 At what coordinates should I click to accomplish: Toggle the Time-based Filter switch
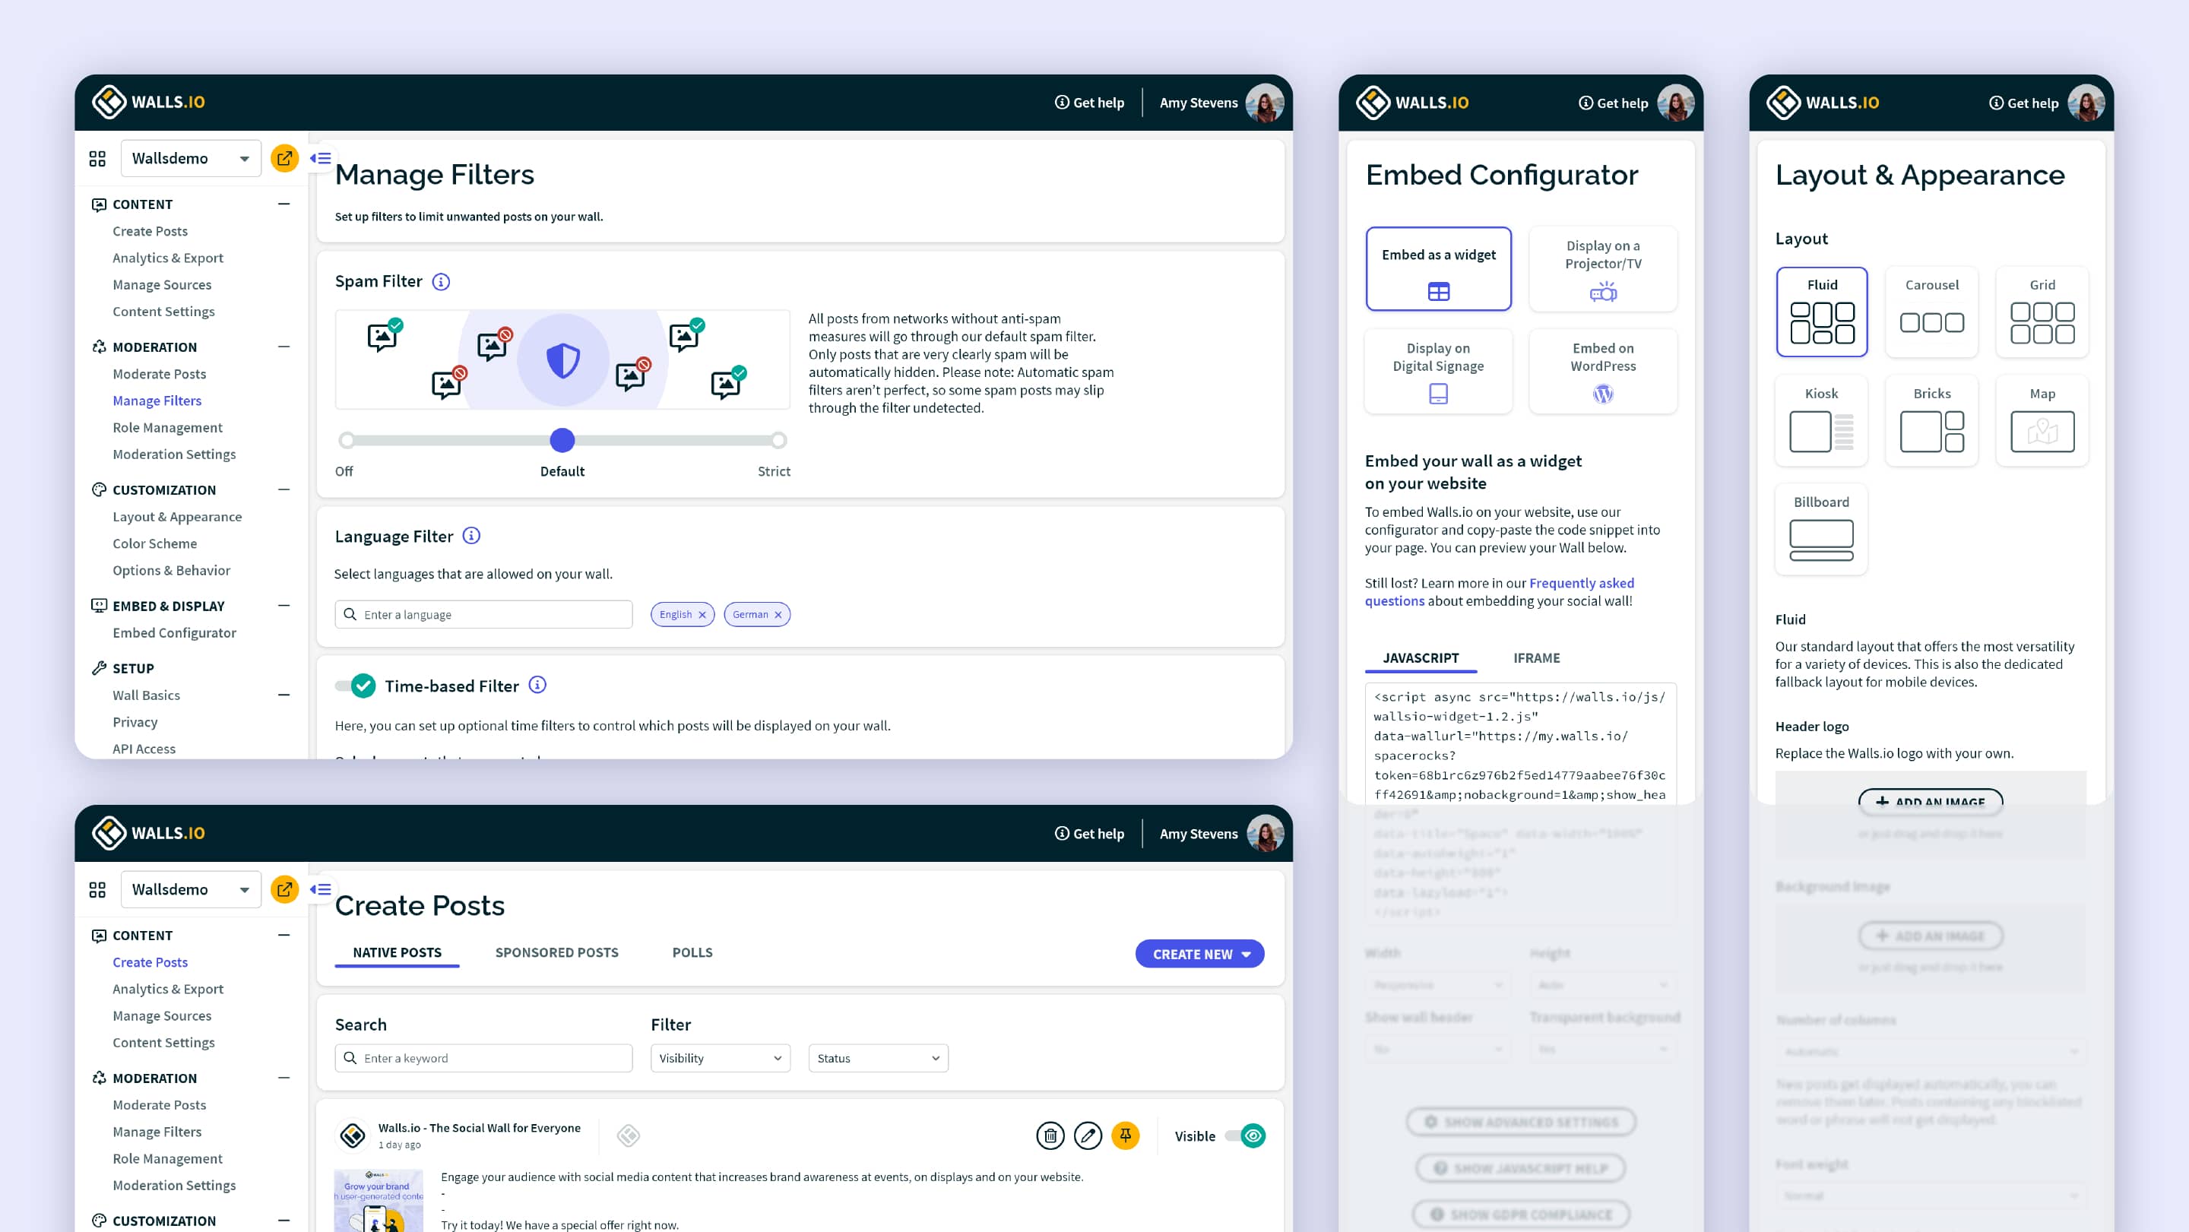[355, 686]
